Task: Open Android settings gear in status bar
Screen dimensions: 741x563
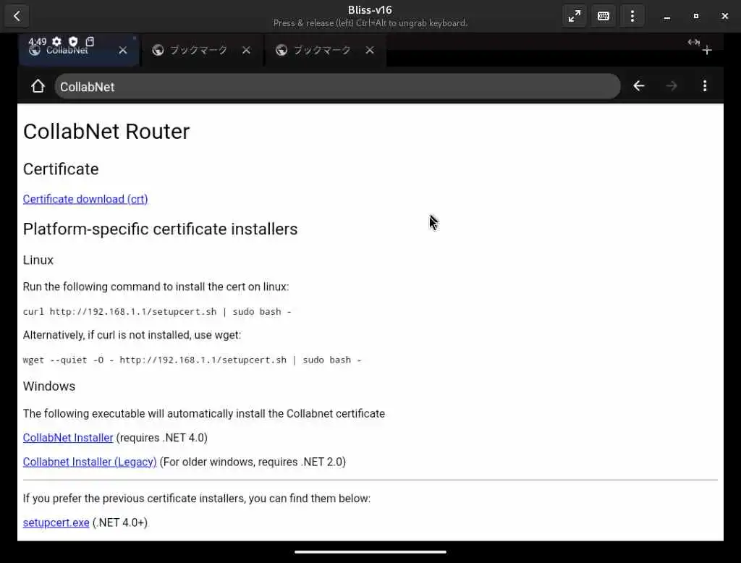Action: point(56,41)
